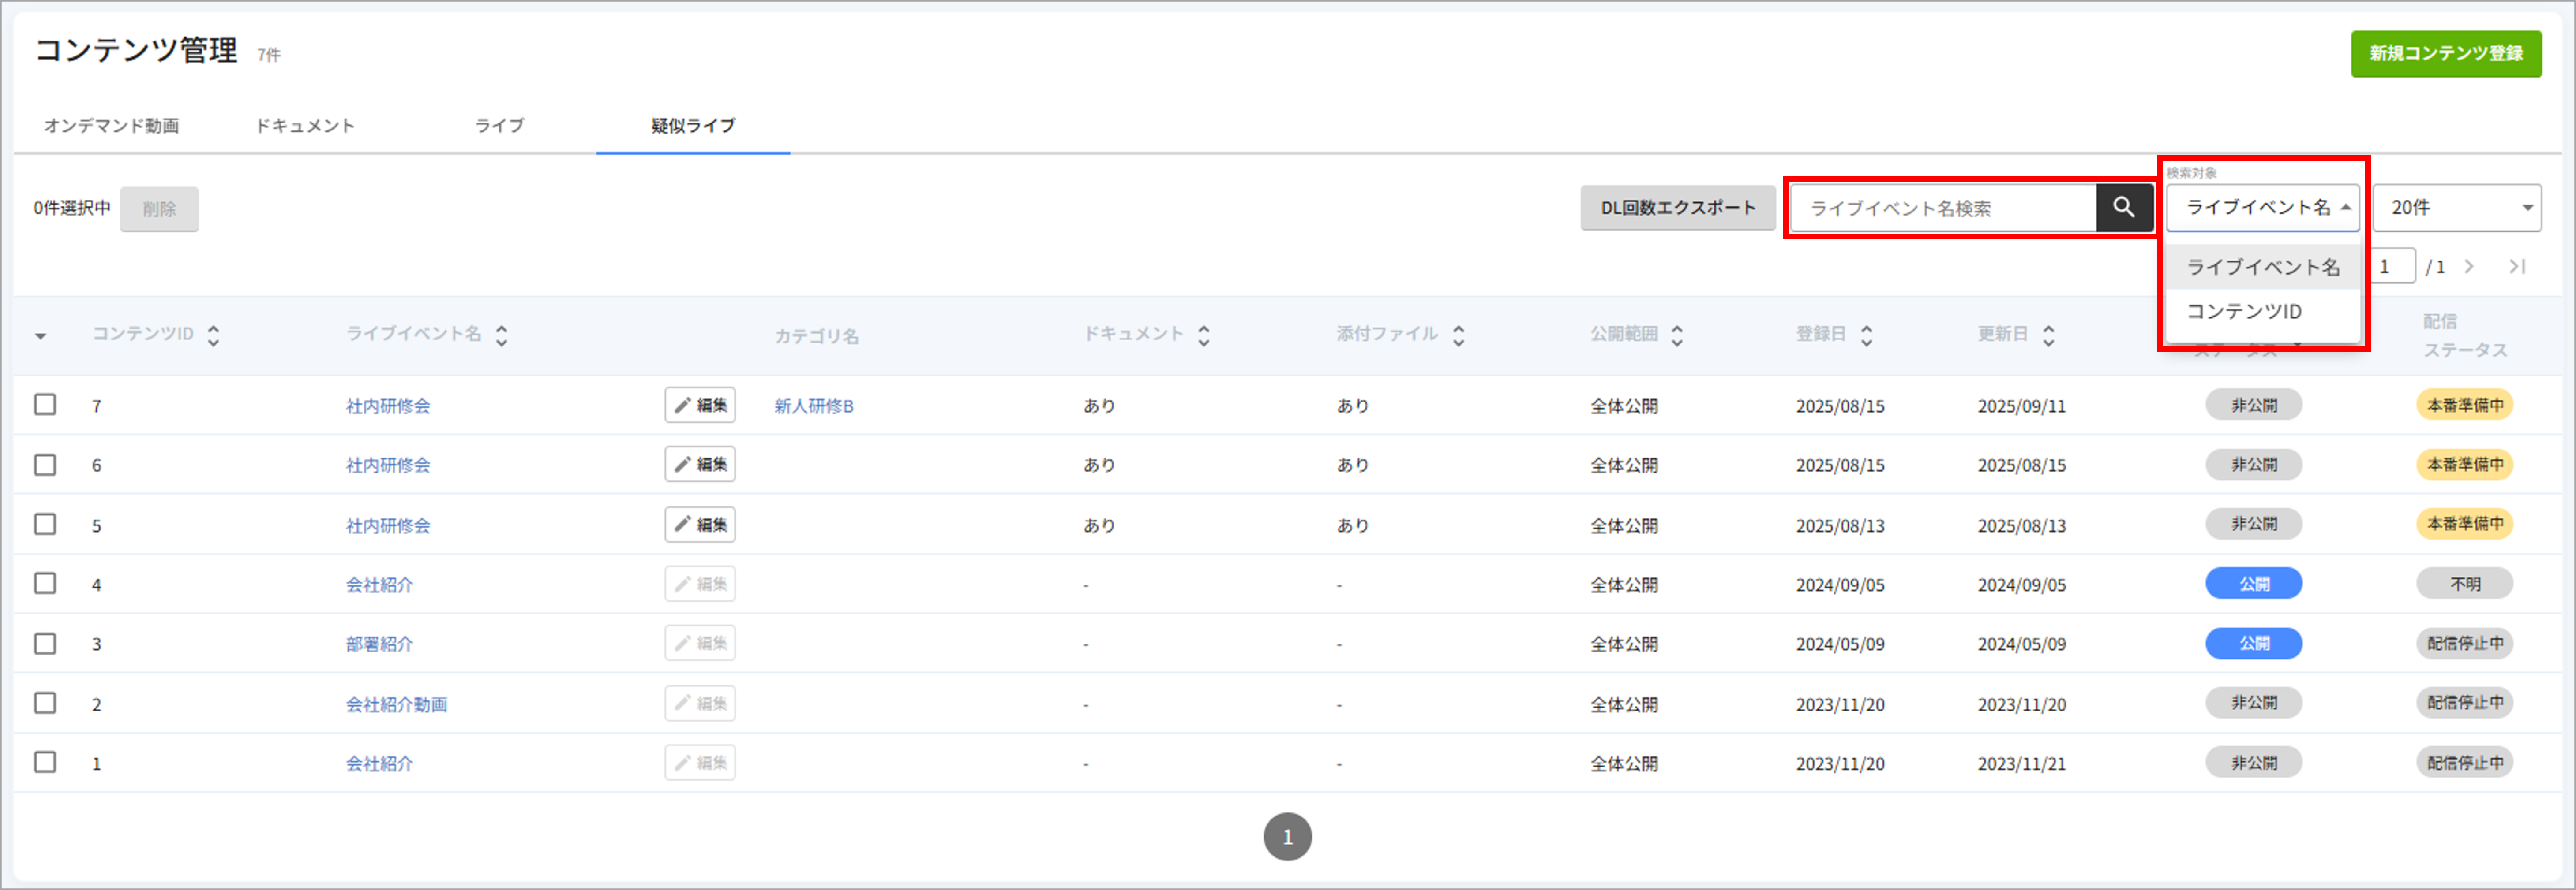
Task: Open the select-all dropdown arrow in header
Action: point(41,337)
